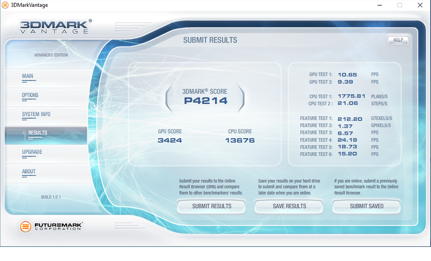Click the GPU Test 1 label
Viewport: 431px width, 261px height.
tap(321, 75)
